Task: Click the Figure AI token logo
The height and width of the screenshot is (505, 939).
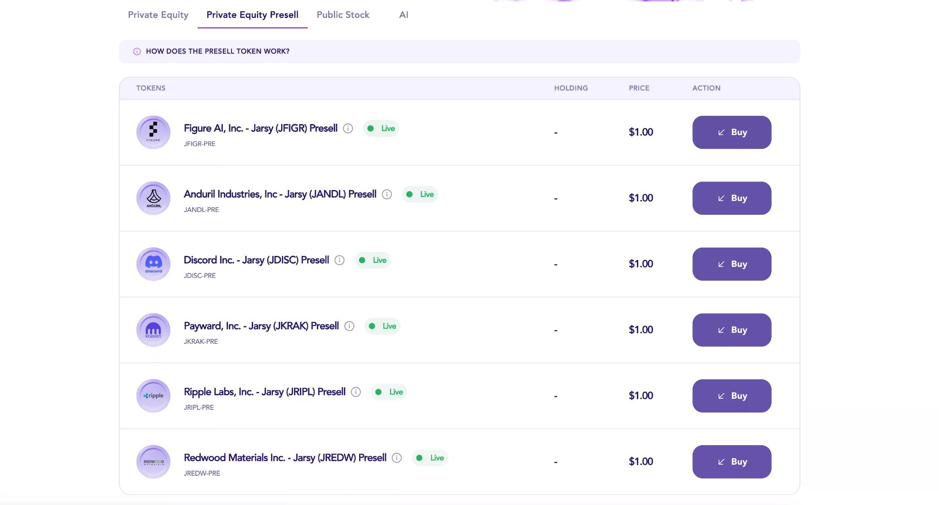Action: [x=153, y=132]
